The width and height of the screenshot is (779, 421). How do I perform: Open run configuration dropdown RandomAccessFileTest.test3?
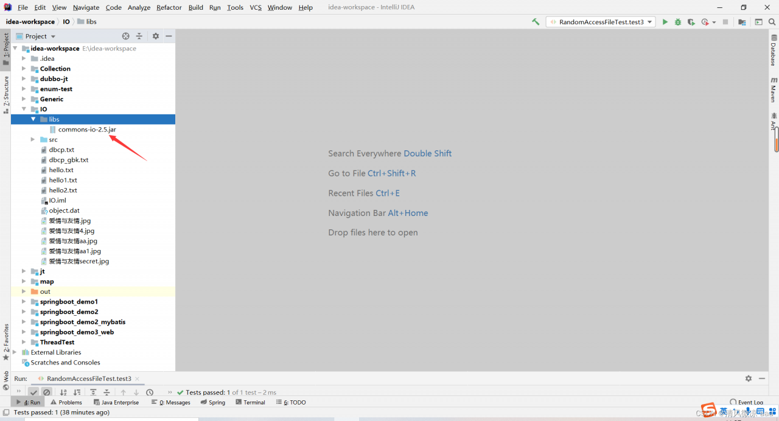pyautogui.click(x=601, y=22)
